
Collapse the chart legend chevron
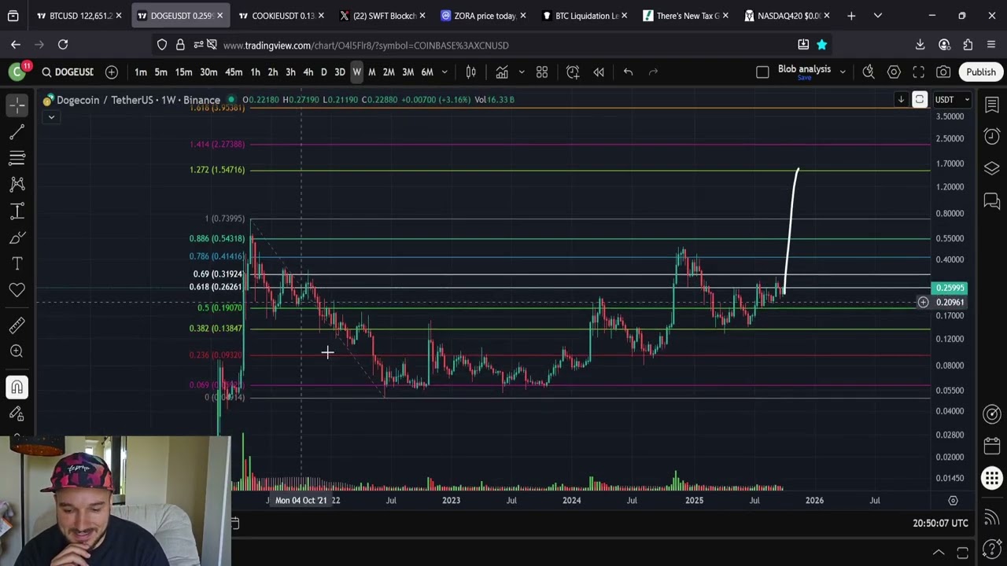point(51,117)
